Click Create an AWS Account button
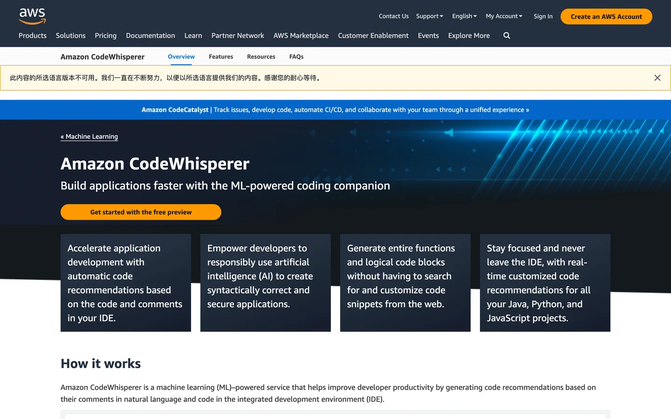This screenshot has height=419, width=671. [x=606, y=16]
